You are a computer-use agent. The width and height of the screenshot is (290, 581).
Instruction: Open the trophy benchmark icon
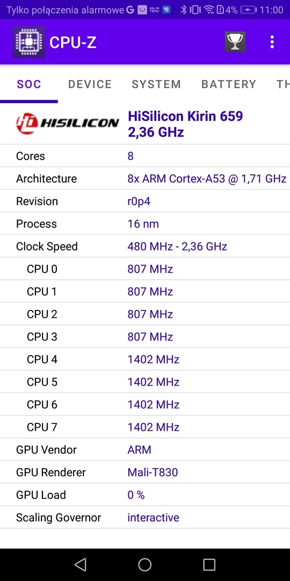[x=235, y=42]
